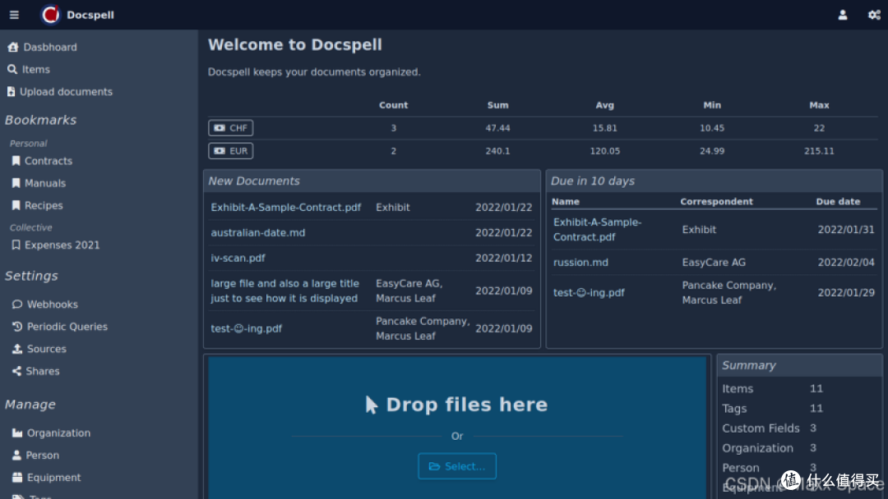Open iv-scan.pdf in New Documents
The width and height of the screenshot is (888, 499).
tap(238, 258)
